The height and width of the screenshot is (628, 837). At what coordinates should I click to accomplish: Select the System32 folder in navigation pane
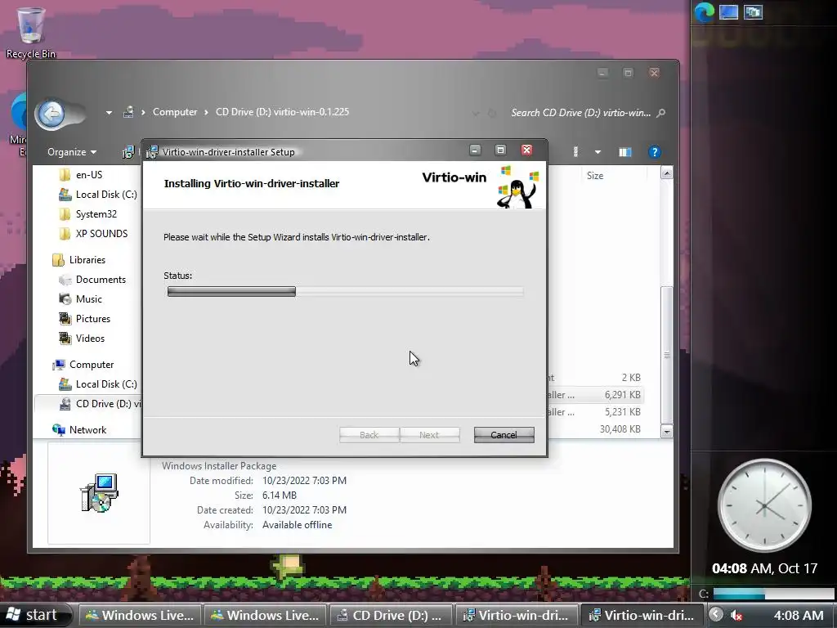click(96, 214)
